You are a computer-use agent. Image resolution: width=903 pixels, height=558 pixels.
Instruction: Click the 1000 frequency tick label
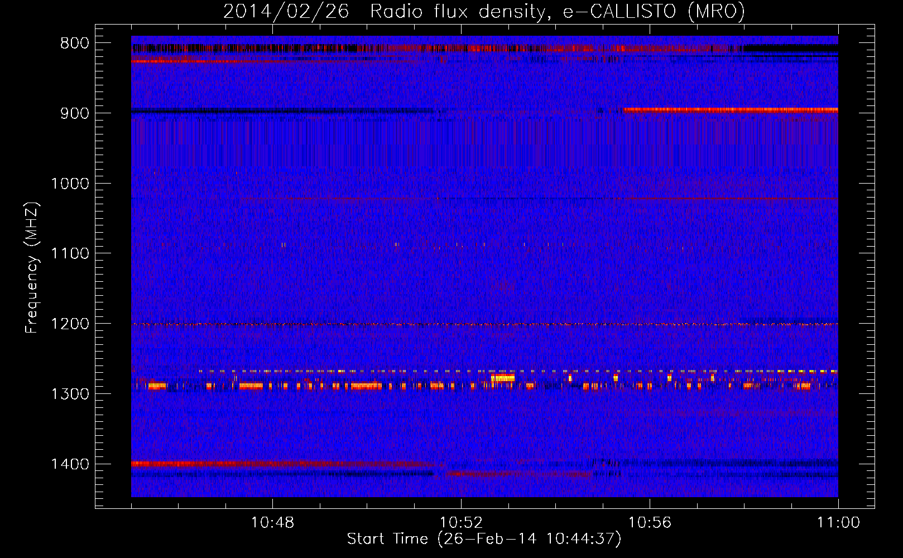click(x=70, y=184)
